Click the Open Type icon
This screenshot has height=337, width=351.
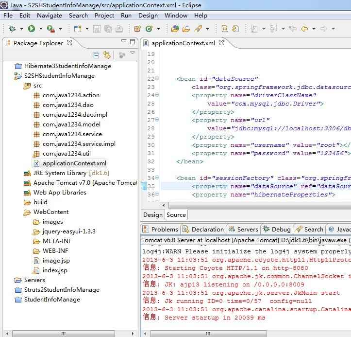(175, 29)
